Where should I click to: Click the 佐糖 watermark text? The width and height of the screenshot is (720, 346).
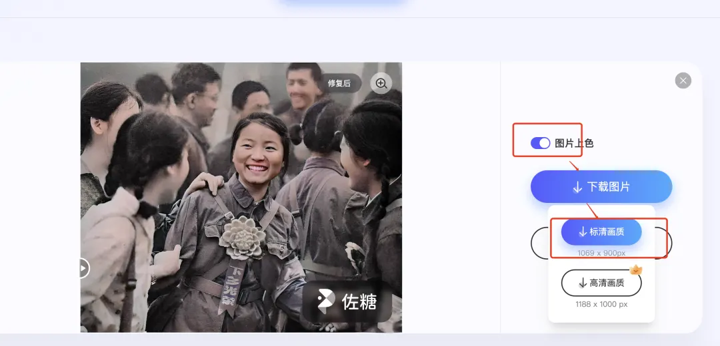[x=359, y=302]
